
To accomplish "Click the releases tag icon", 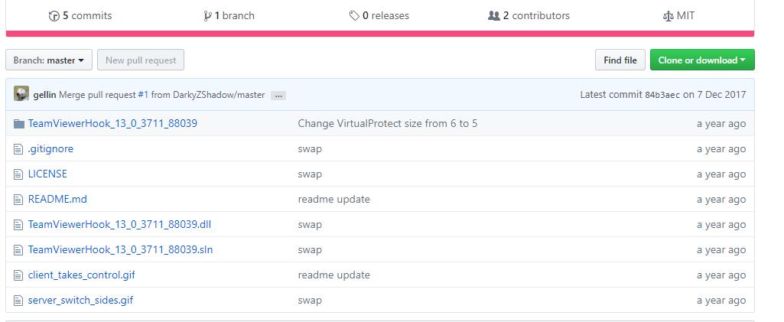I will point(354,16).
